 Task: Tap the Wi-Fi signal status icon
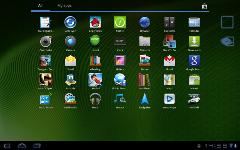231,146
